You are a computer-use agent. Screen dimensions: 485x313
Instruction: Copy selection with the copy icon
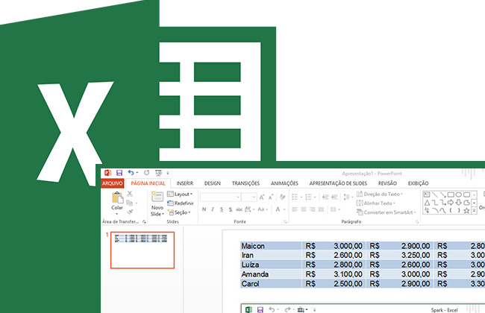coord(130,203)
